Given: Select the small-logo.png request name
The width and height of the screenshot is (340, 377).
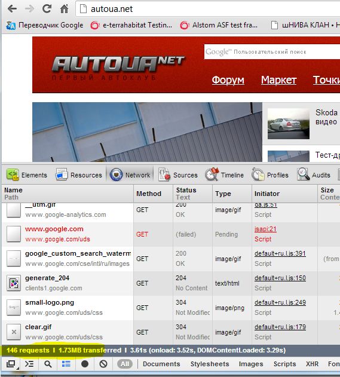Looking at the screenshot, I should coord(50,302).
